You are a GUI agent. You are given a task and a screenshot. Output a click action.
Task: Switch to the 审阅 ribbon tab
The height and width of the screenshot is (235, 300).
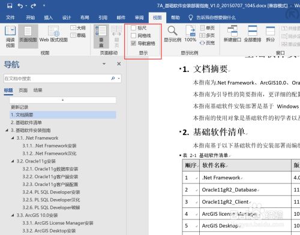[x=139, y=17]
